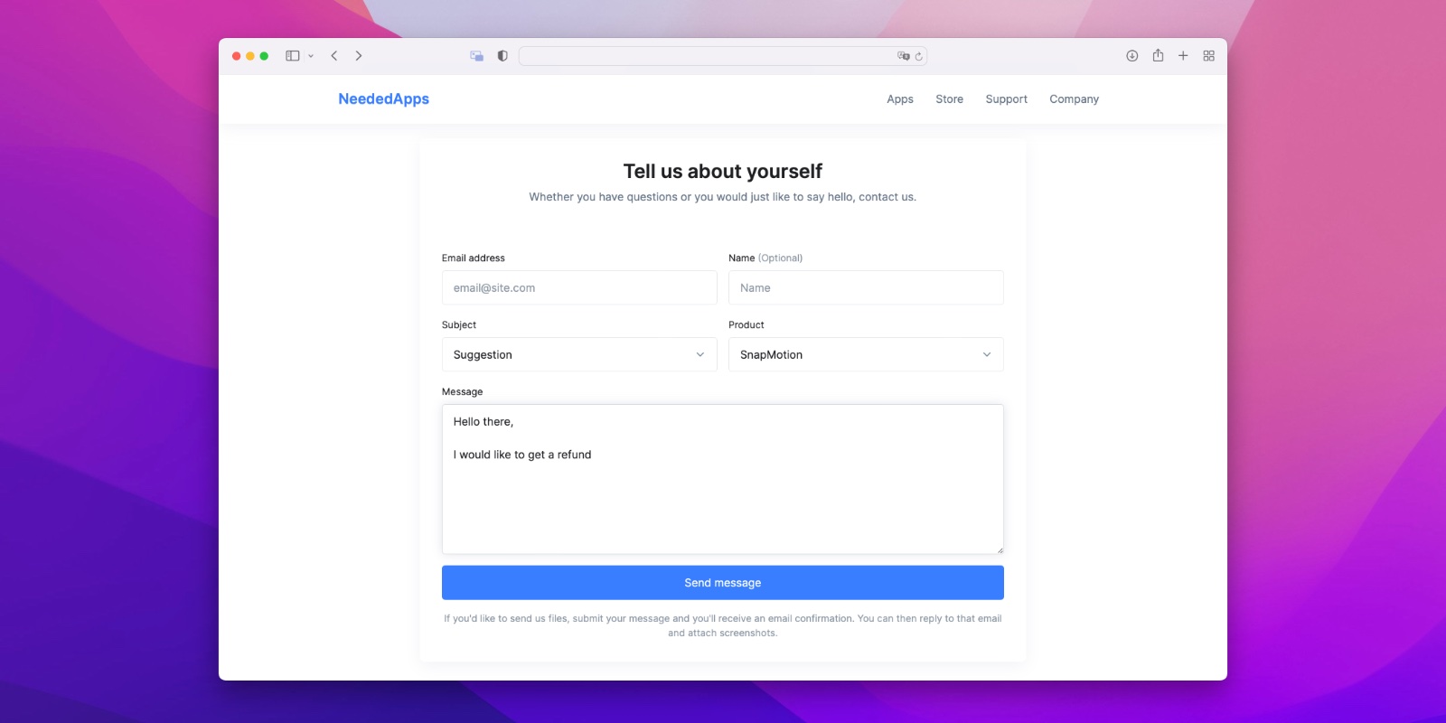Screen dimensions: 1446x723
Task: Click the subtitle 'Whether you have questions' text
Action: (723, 197)
